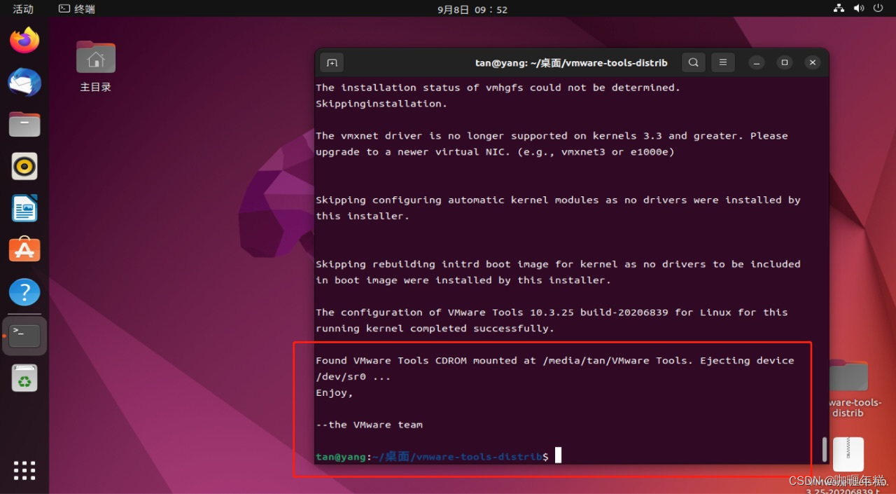Viewport: 896px width, 494px height.
Task: Select the vmware-tools-distrib folder on desktop
Action: [x=848, y=387]
